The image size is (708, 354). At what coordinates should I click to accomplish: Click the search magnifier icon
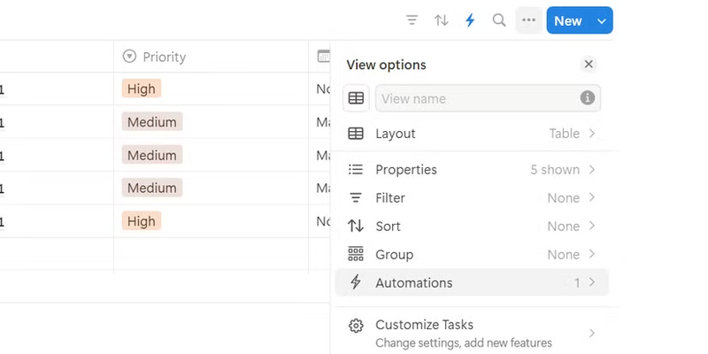(x=499, y=20)
